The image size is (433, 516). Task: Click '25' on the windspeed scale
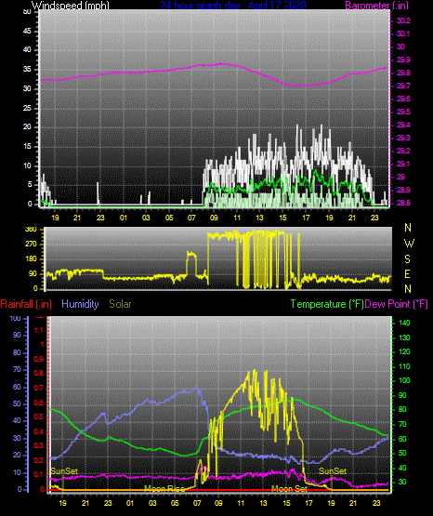pos(27,108)
